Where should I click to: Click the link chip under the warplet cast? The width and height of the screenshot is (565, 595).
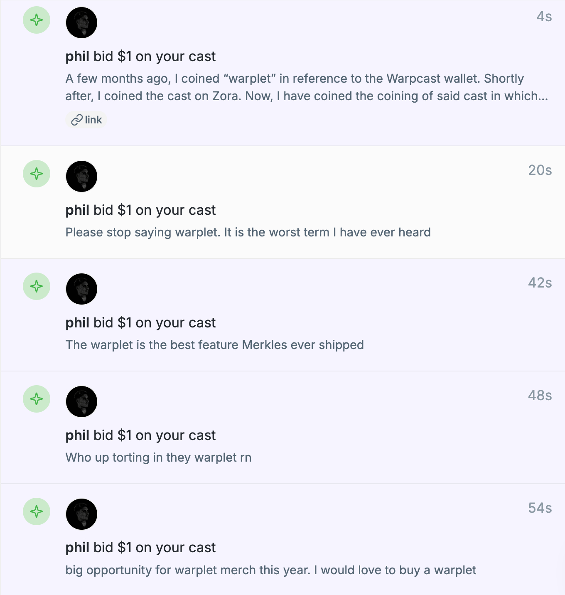point(86,120)
